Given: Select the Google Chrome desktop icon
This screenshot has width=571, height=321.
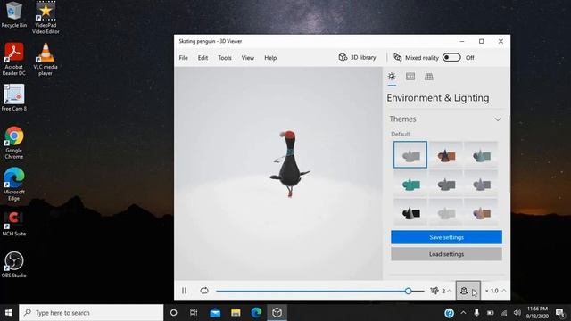Looking at the screenshot, I should (14, 143).
